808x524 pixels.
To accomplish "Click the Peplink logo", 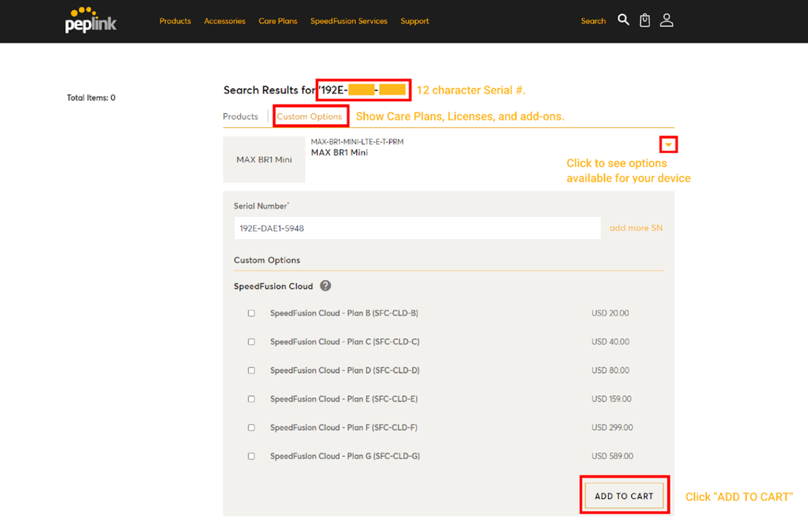I will (x=90, y=20).
